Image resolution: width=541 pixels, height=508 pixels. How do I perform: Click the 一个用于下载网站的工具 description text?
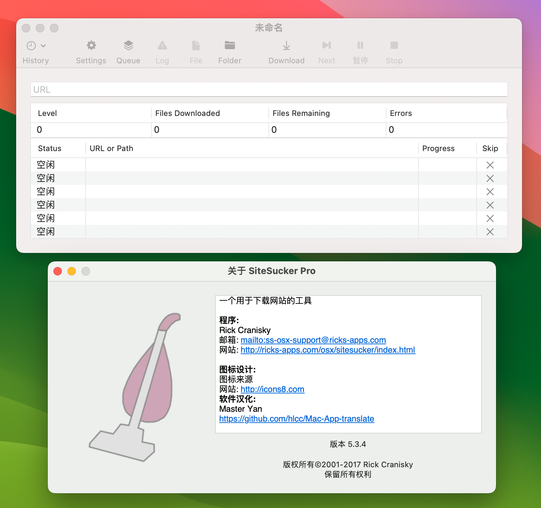(266, 301)
